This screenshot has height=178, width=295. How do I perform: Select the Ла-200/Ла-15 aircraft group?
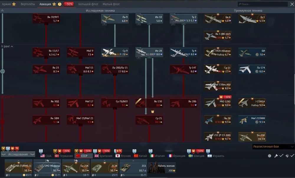point(115,69)
